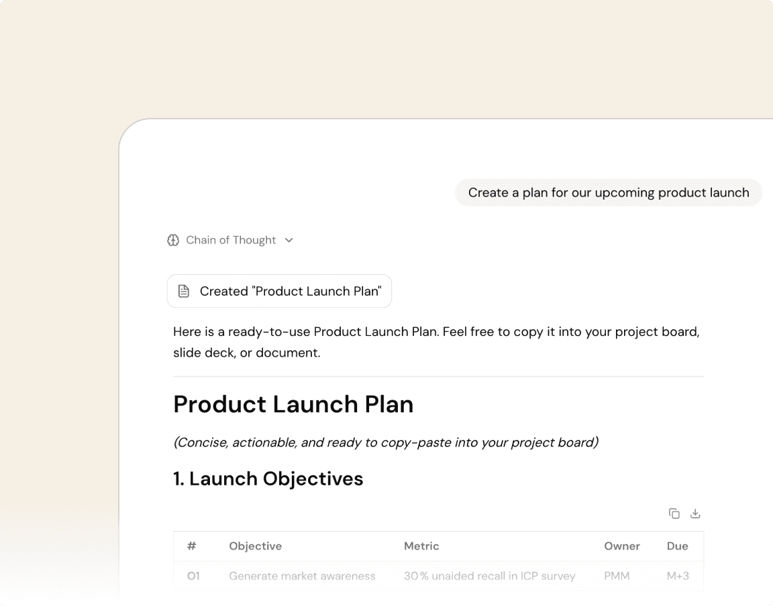Click the brain icon beside Chain of Thought
Screen dimensions: 773x606
pyautogui.click(x=173, y=240)
